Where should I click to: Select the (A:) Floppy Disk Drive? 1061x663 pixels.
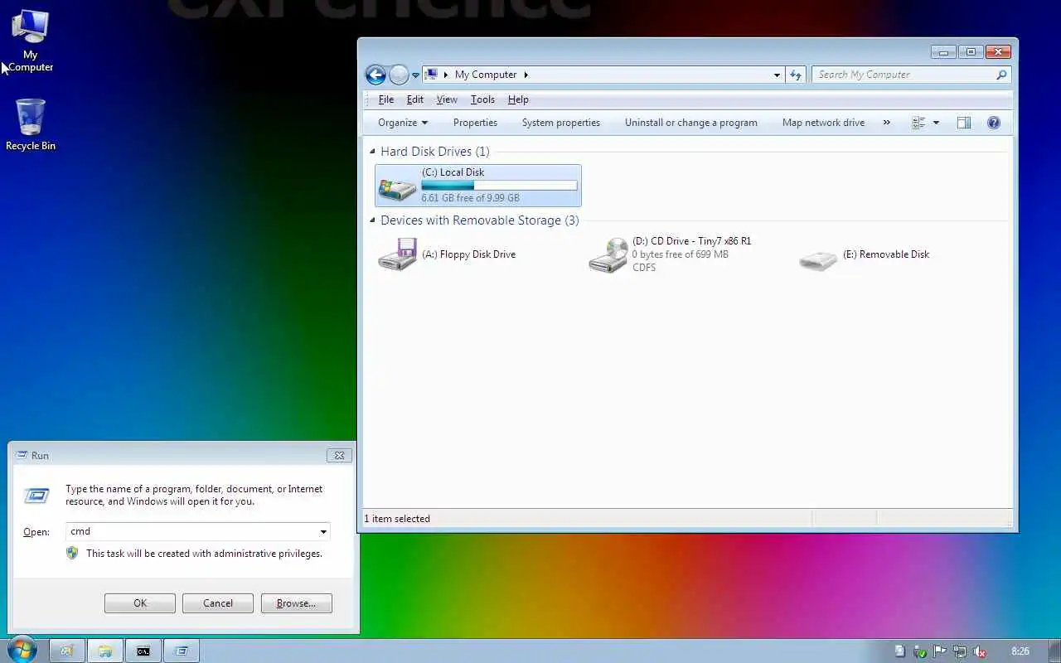click(448, 254)
